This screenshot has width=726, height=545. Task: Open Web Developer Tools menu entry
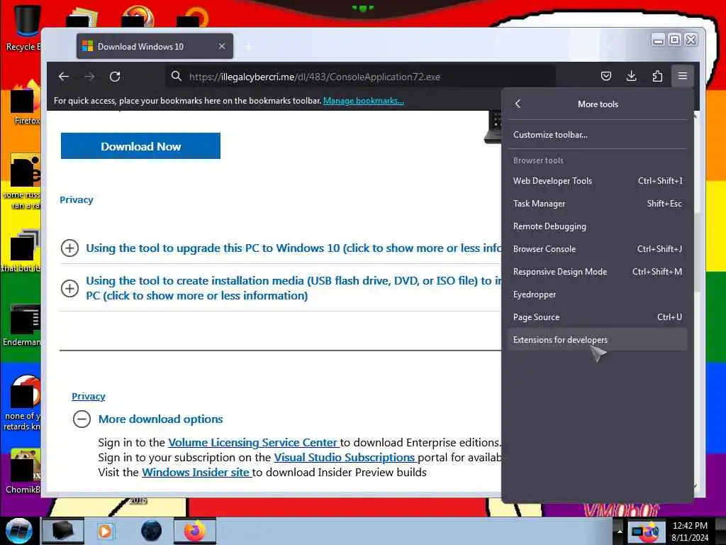(x=597, y=181)
